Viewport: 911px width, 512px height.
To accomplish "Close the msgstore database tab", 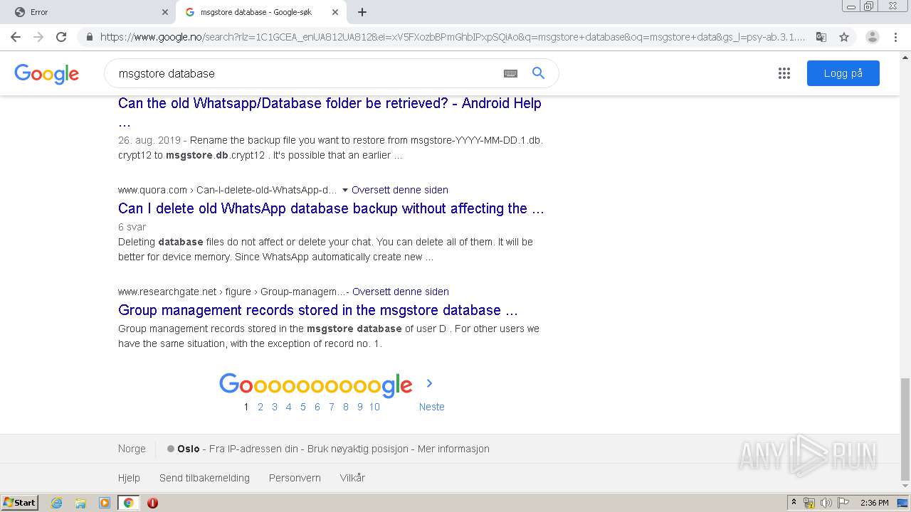I will coord(335,12).
